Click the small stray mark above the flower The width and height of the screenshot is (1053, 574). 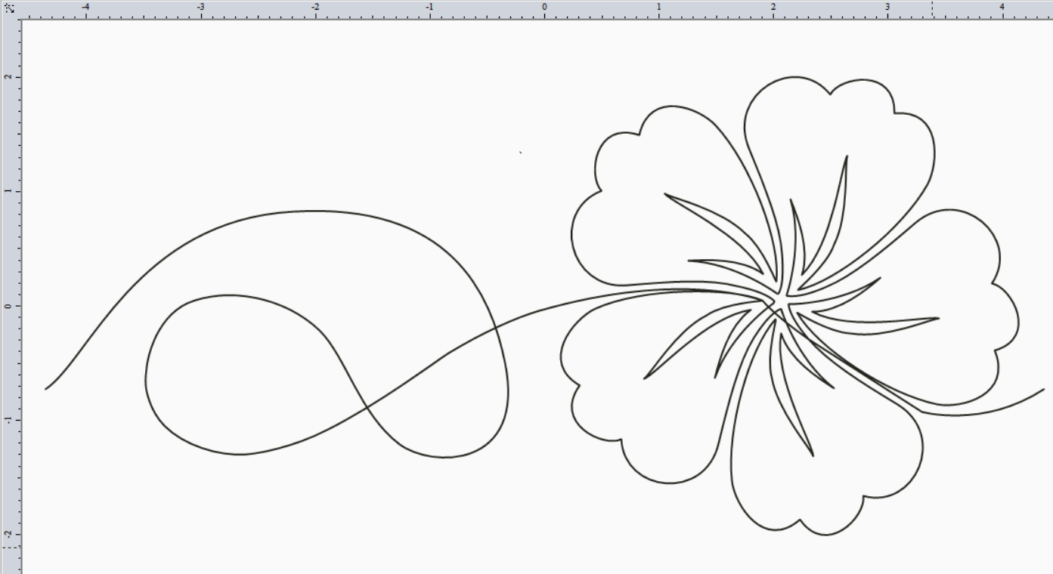(x=520, y=152)
